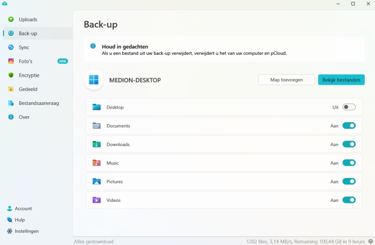
Task: Click the Over info icon in sidebar
Action: pos(11,117)
